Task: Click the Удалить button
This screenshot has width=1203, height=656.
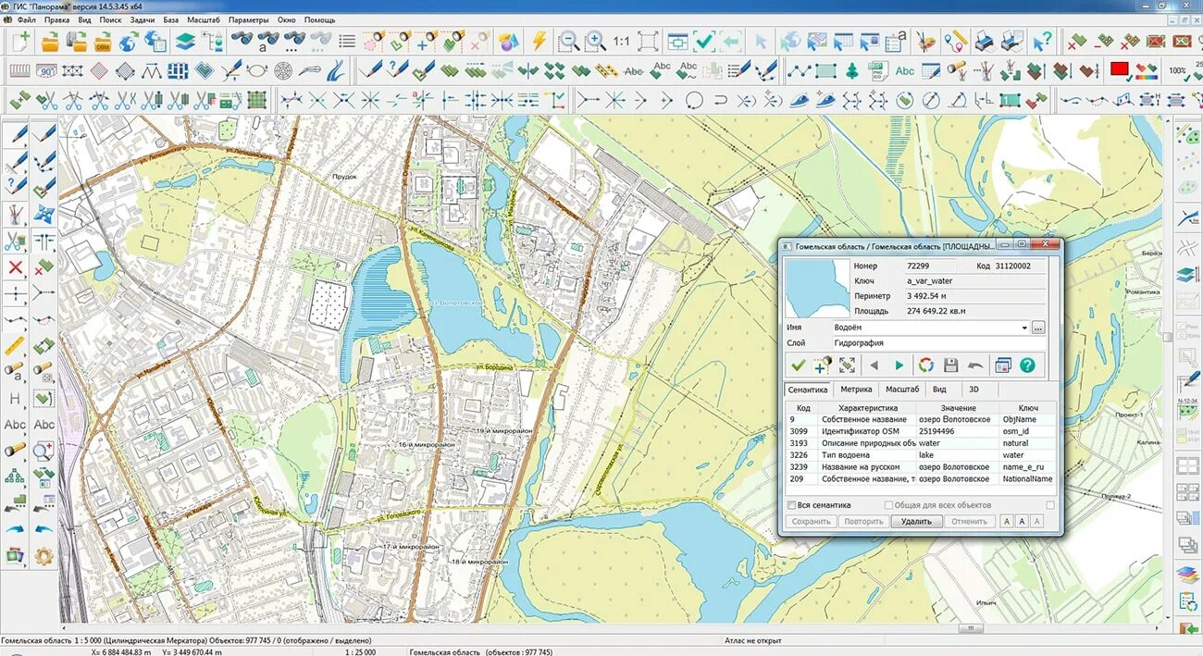Action: click(x=916, y=521)
